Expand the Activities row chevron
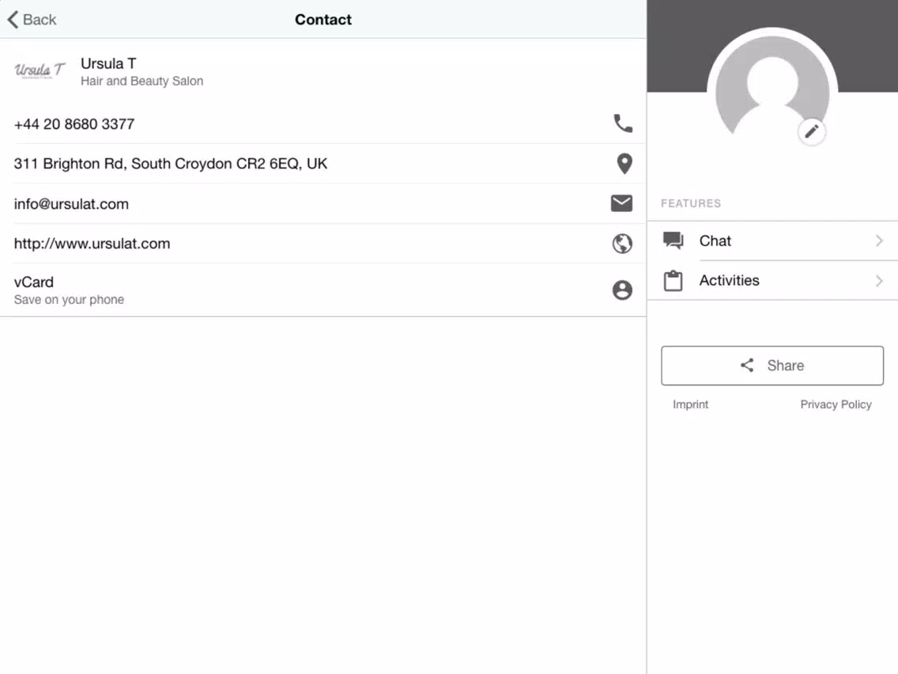Screen dimensions: 898x674 point(879,281)
